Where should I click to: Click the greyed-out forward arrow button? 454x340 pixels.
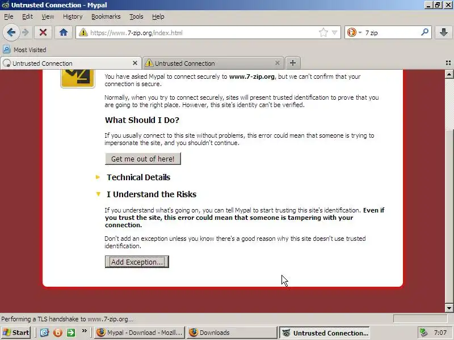[26, 32]
